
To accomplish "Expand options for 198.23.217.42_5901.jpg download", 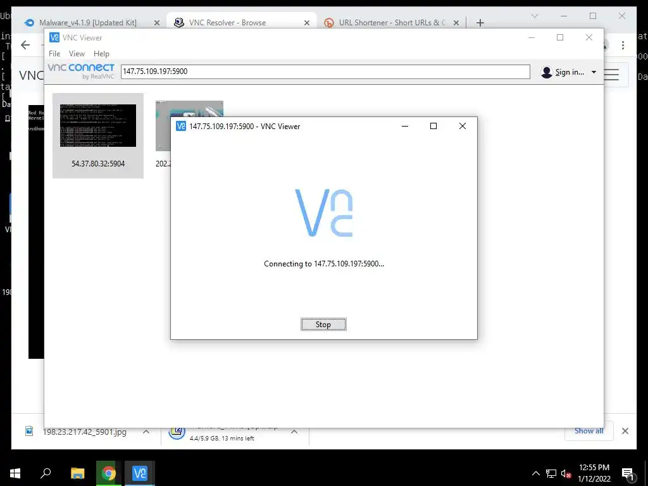I will 146,432.
